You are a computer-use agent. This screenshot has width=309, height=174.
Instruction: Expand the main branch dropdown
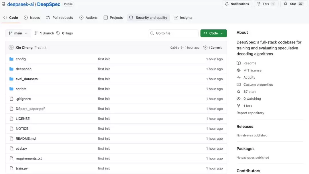click(18, 33)
